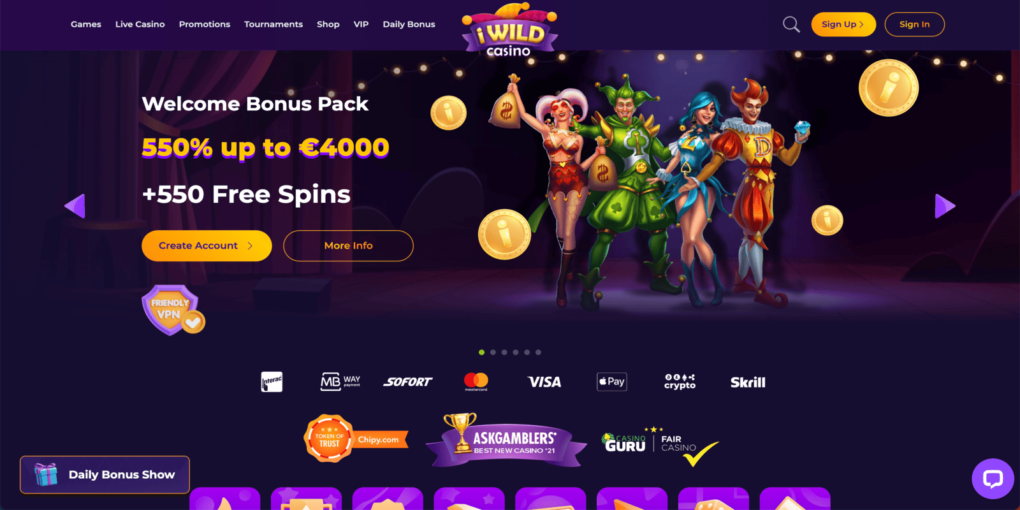Advance to the next banner slide
The image size is (1020, 510).
pos(945,206)
